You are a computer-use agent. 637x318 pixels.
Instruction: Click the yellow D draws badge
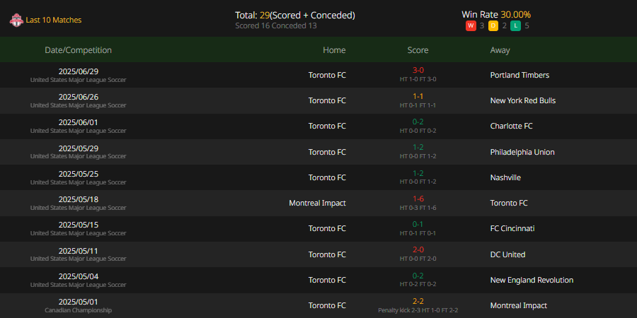[493, 26]
